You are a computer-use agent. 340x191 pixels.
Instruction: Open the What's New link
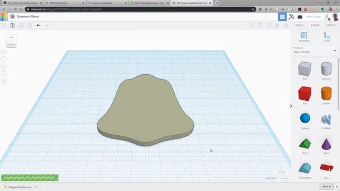pos(313,16)
